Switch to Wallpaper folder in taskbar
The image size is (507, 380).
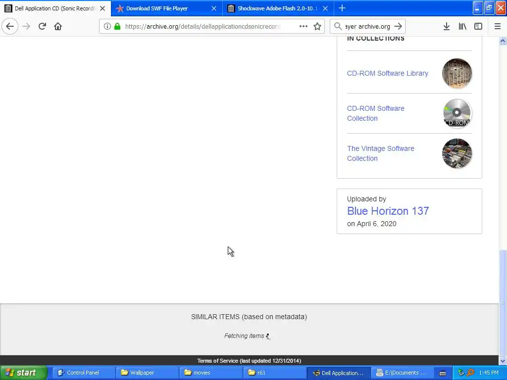[x=147, y=373]
